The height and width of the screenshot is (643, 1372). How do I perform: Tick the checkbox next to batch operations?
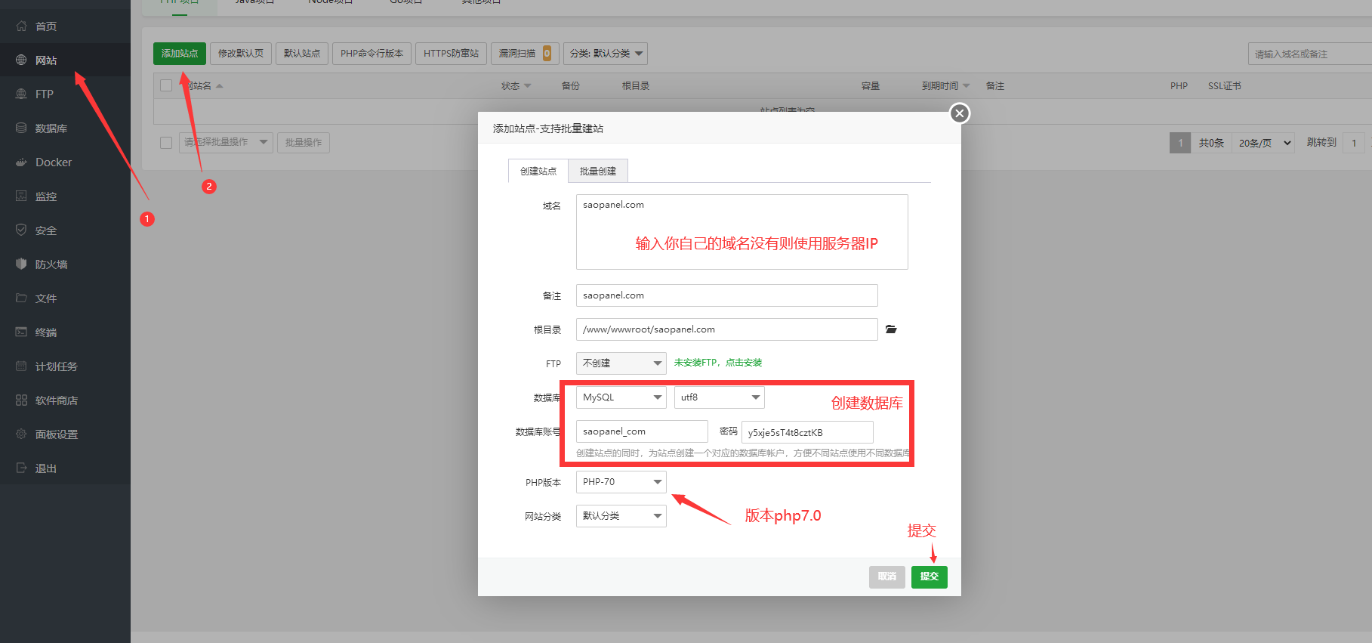tap(166, 143)
